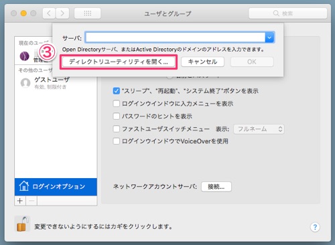335x245 pixels.
Task: Click the ネットワークアカウントサーバ label
Action: (x=155, y=187)
